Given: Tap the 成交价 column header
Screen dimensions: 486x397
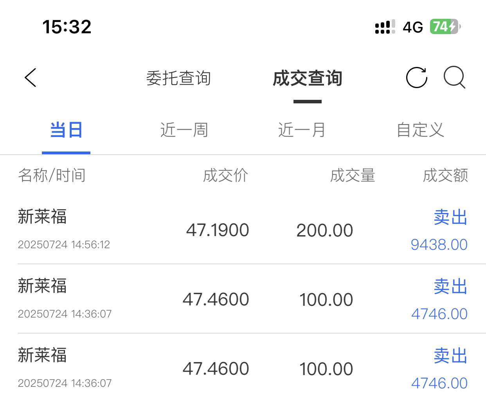Looking at the screenshot, I should (x=225, y=175).
